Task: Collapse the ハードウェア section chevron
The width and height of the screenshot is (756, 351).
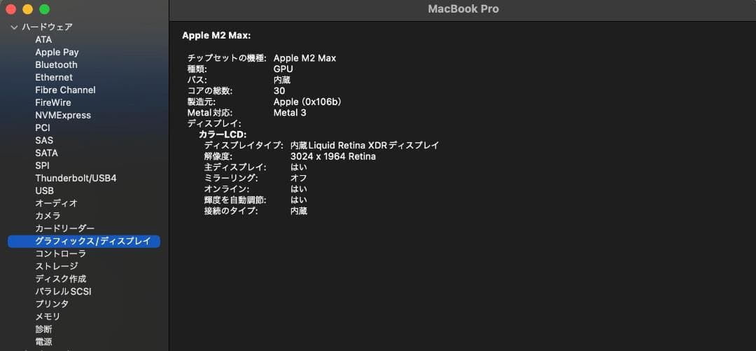Action: pos(13,27)
